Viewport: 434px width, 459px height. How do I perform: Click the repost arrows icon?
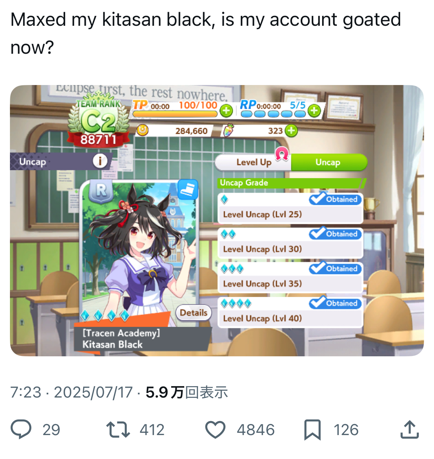point(118,430)
